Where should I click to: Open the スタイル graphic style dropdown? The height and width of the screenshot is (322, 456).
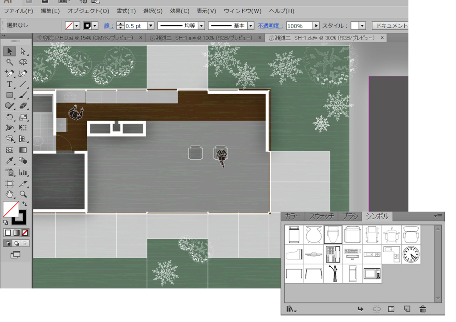(x=362, y=26)
